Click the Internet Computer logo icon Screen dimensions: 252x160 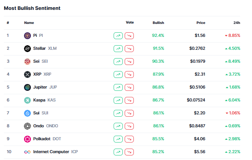[x=27, y=152]
